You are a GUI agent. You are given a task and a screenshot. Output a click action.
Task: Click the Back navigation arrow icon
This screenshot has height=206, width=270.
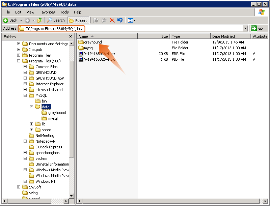(5, 20)
